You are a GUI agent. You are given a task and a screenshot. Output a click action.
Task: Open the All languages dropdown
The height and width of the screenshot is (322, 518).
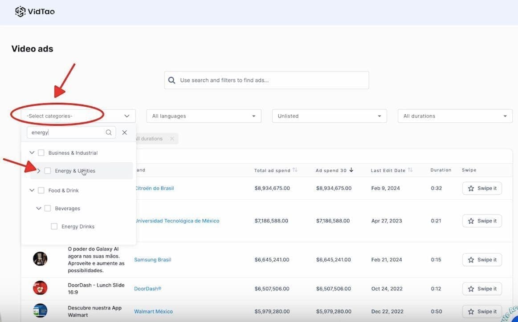(204, 116)
